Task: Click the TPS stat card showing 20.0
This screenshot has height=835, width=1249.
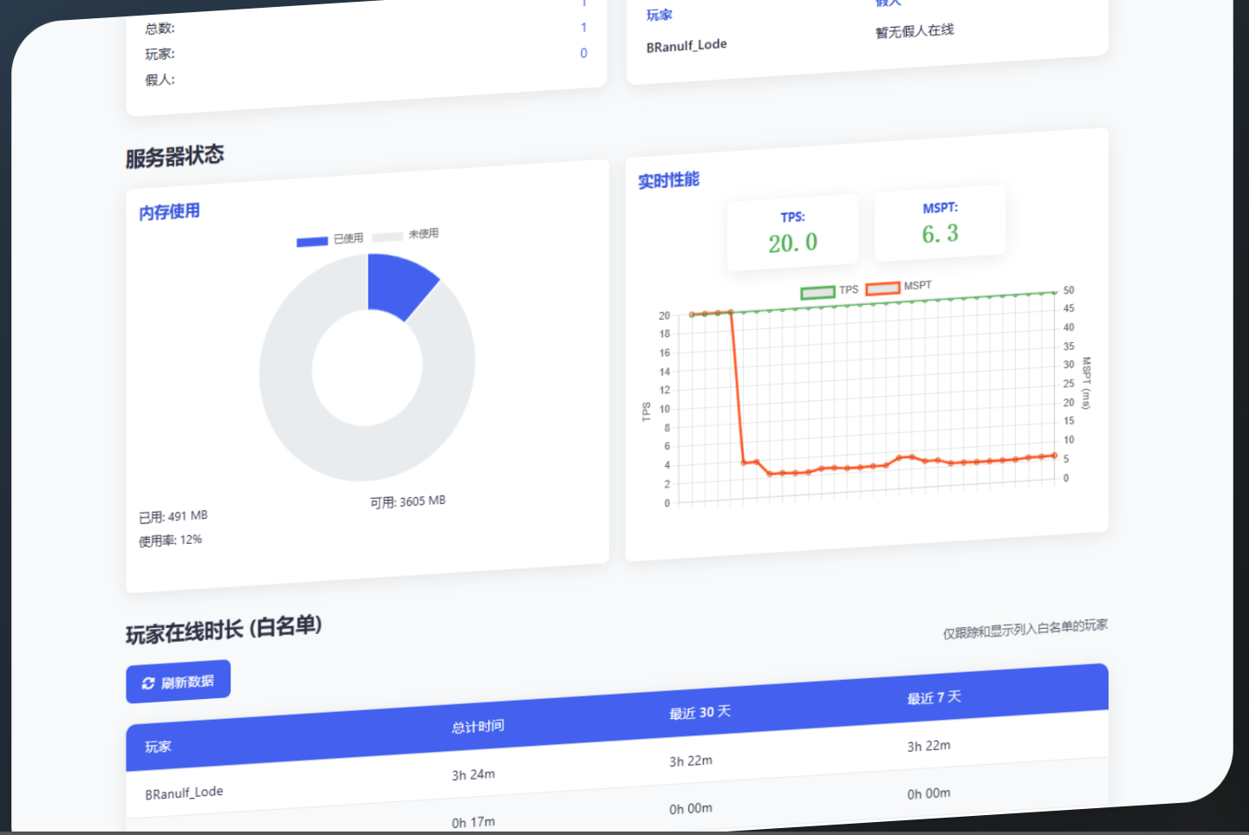Action: pyautogui.click(x=792, y=230)
